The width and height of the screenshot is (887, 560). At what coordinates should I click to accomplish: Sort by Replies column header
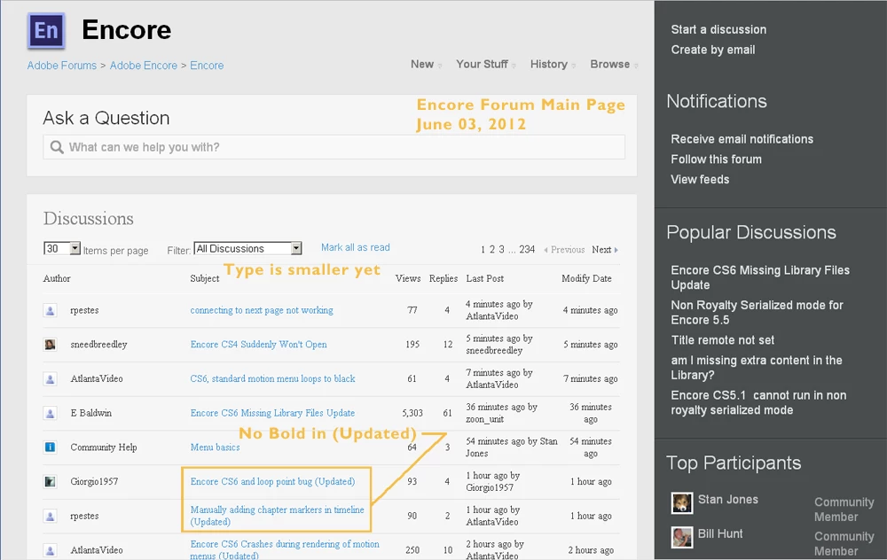click(443, 278)
